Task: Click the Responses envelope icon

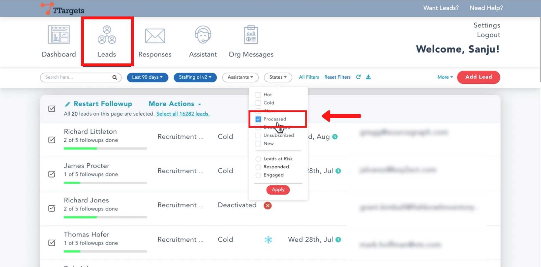Action: (155, 36)
